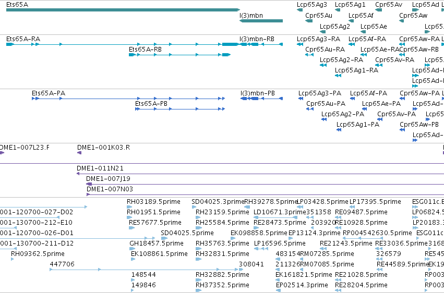Select the Ets65A gene bar
The image size is (444, 293).
point(123,10)
